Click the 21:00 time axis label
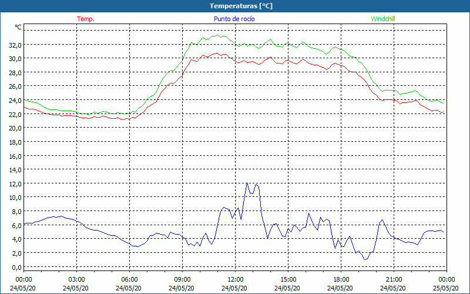This screenshot has width=470, height=294. pyautogui.click(x=394, y=280)
